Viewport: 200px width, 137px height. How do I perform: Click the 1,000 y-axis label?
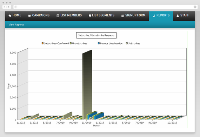pos(13,109)
